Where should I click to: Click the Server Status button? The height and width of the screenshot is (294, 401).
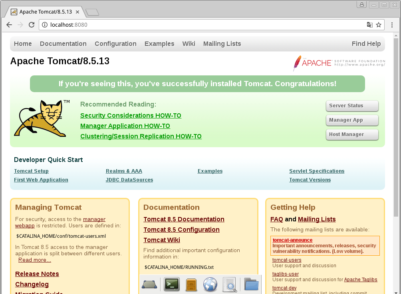point(352,106)
